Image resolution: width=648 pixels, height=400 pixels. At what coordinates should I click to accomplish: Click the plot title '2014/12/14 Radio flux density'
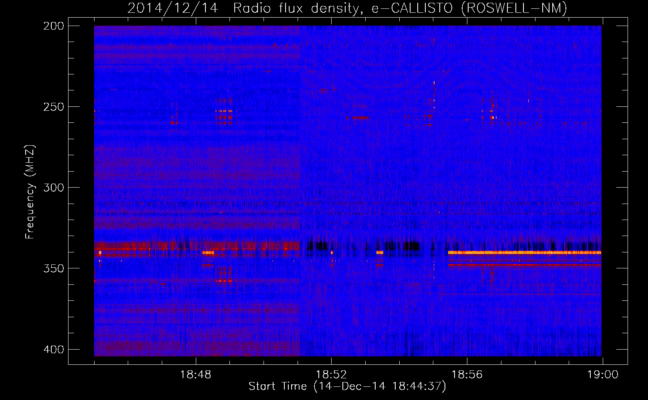coord(347,8)
